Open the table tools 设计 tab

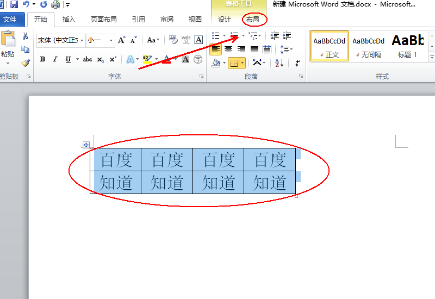pos(224,20)
